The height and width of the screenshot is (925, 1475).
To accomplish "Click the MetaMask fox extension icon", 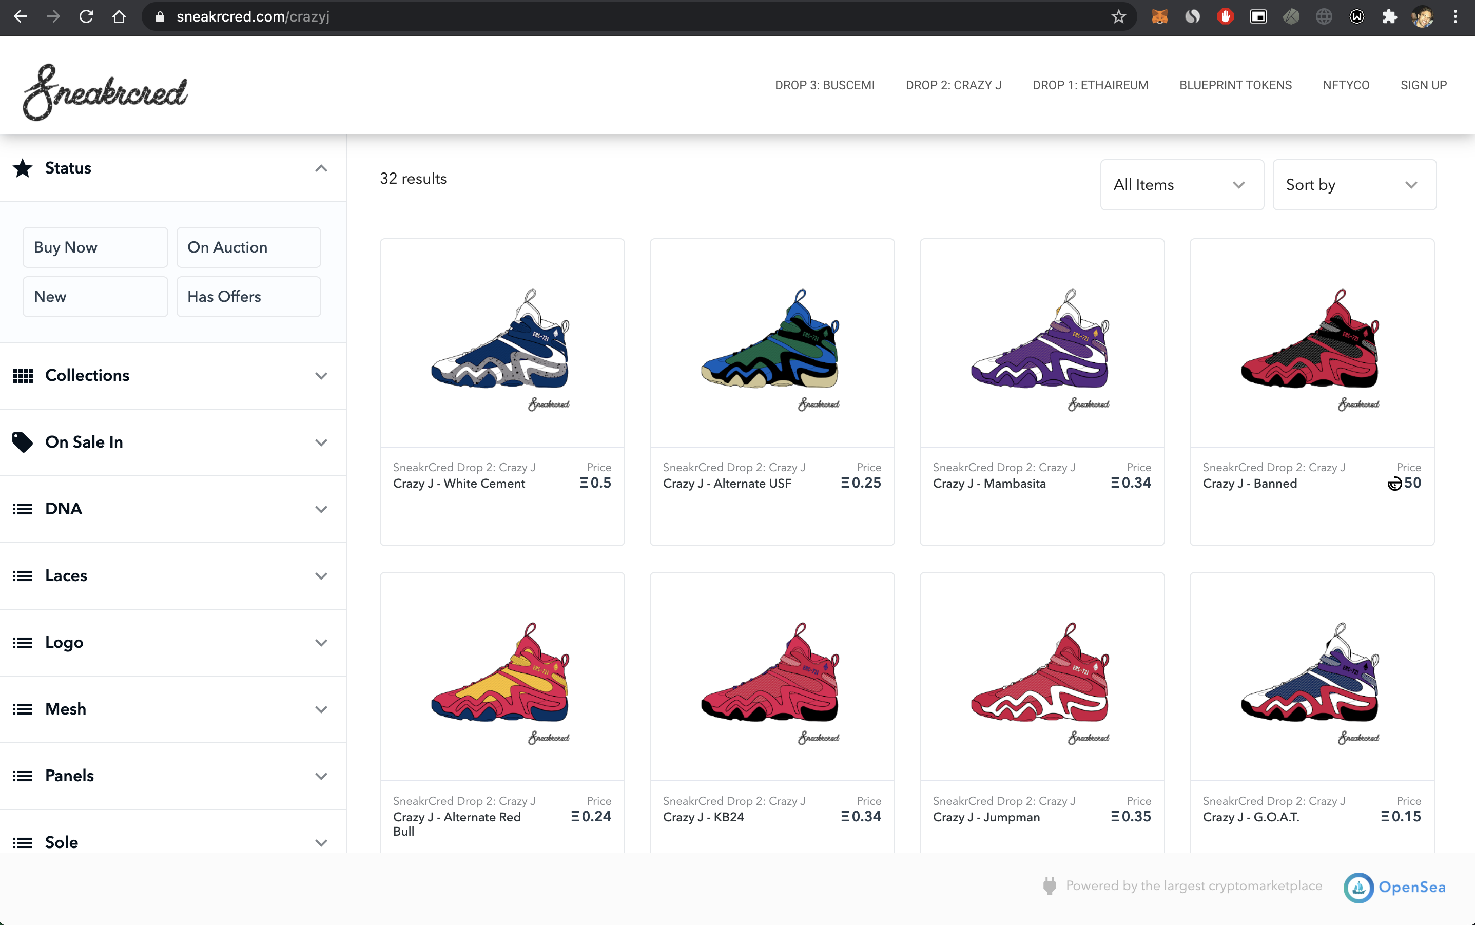I will click(x=1159, y=16).
